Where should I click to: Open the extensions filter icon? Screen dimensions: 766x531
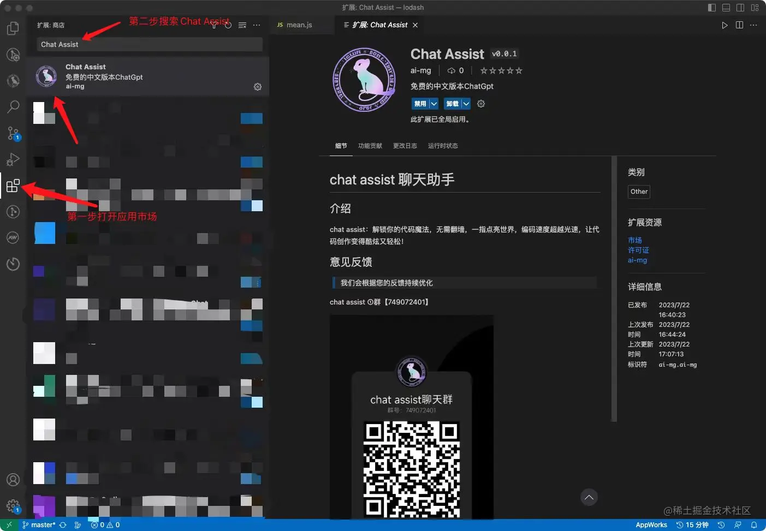[x=214, y=25]
